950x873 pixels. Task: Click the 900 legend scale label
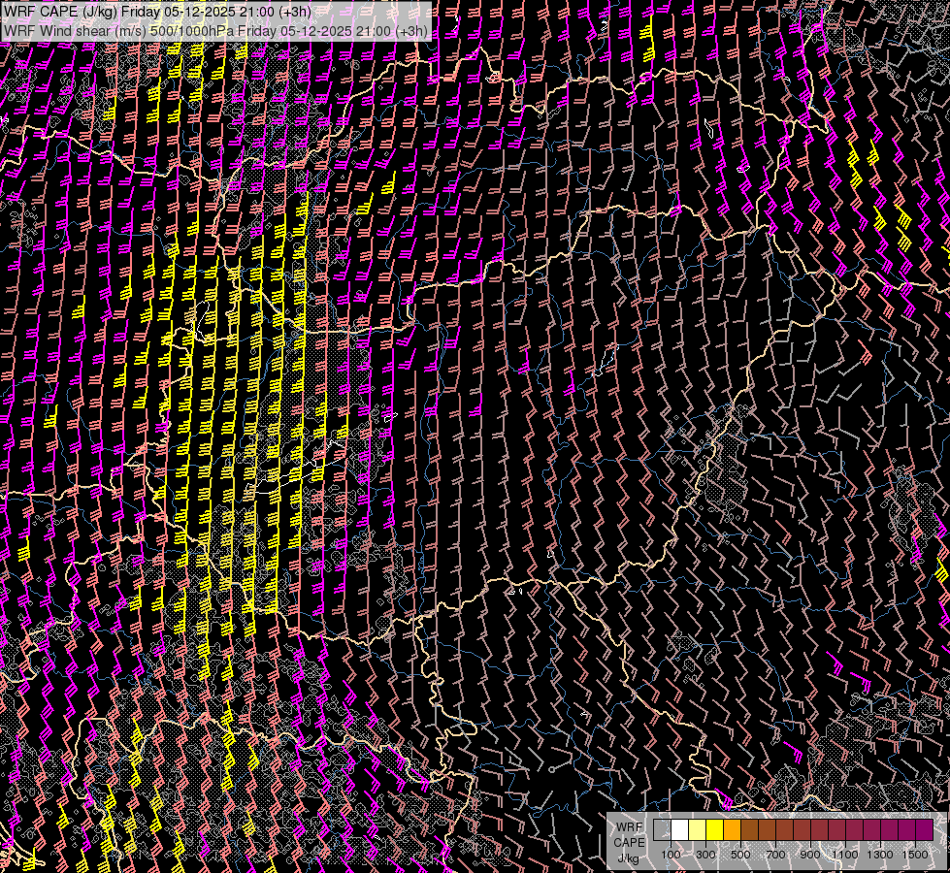click(810, 854)
